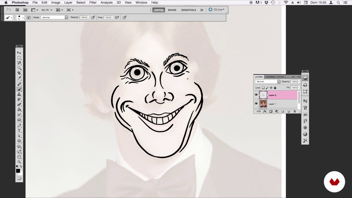Create a new layer

[288, 111]
